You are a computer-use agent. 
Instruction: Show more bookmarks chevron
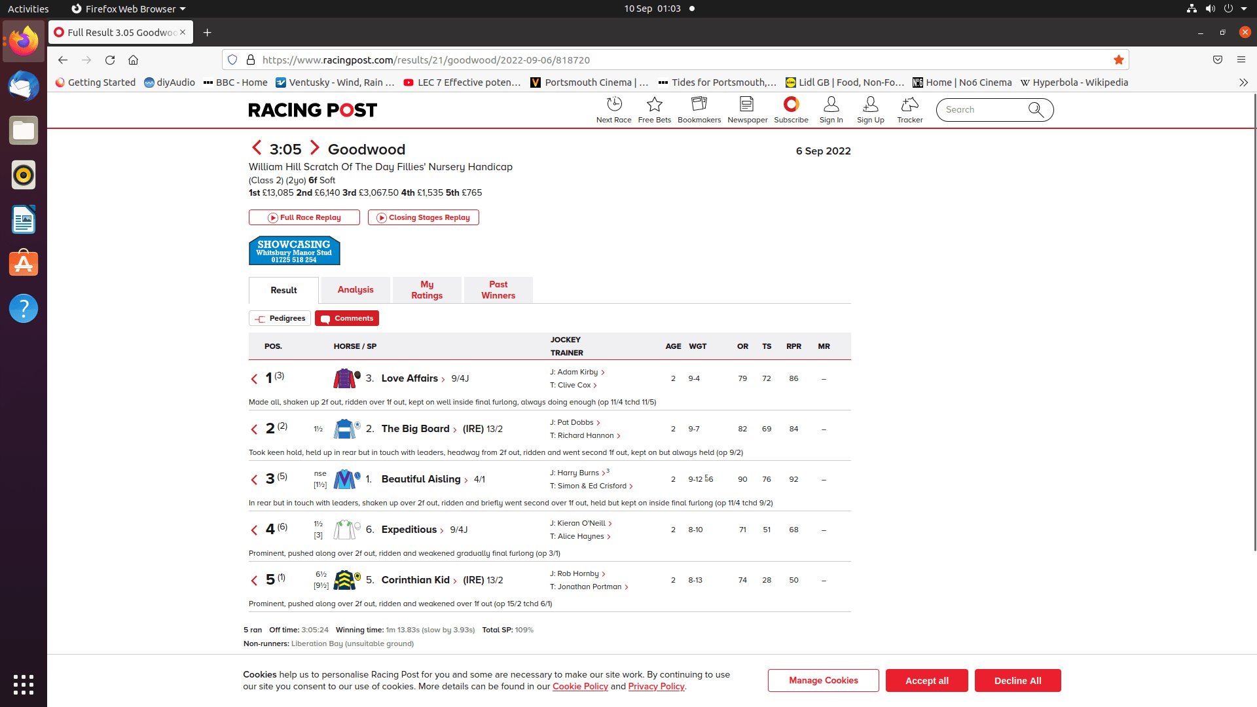tap(1243, 82)
